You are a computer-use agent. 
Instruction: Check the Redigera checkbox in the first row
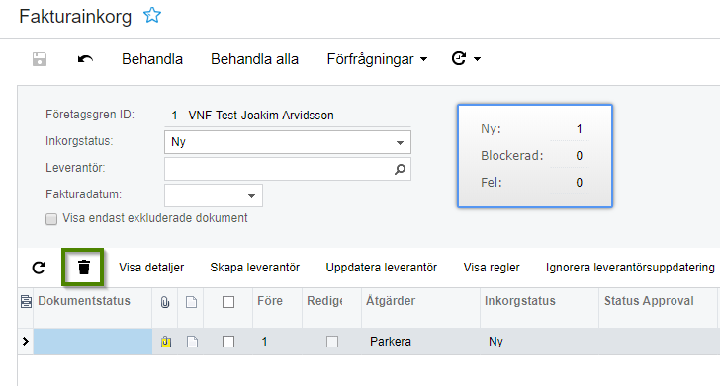pos(332,342)
